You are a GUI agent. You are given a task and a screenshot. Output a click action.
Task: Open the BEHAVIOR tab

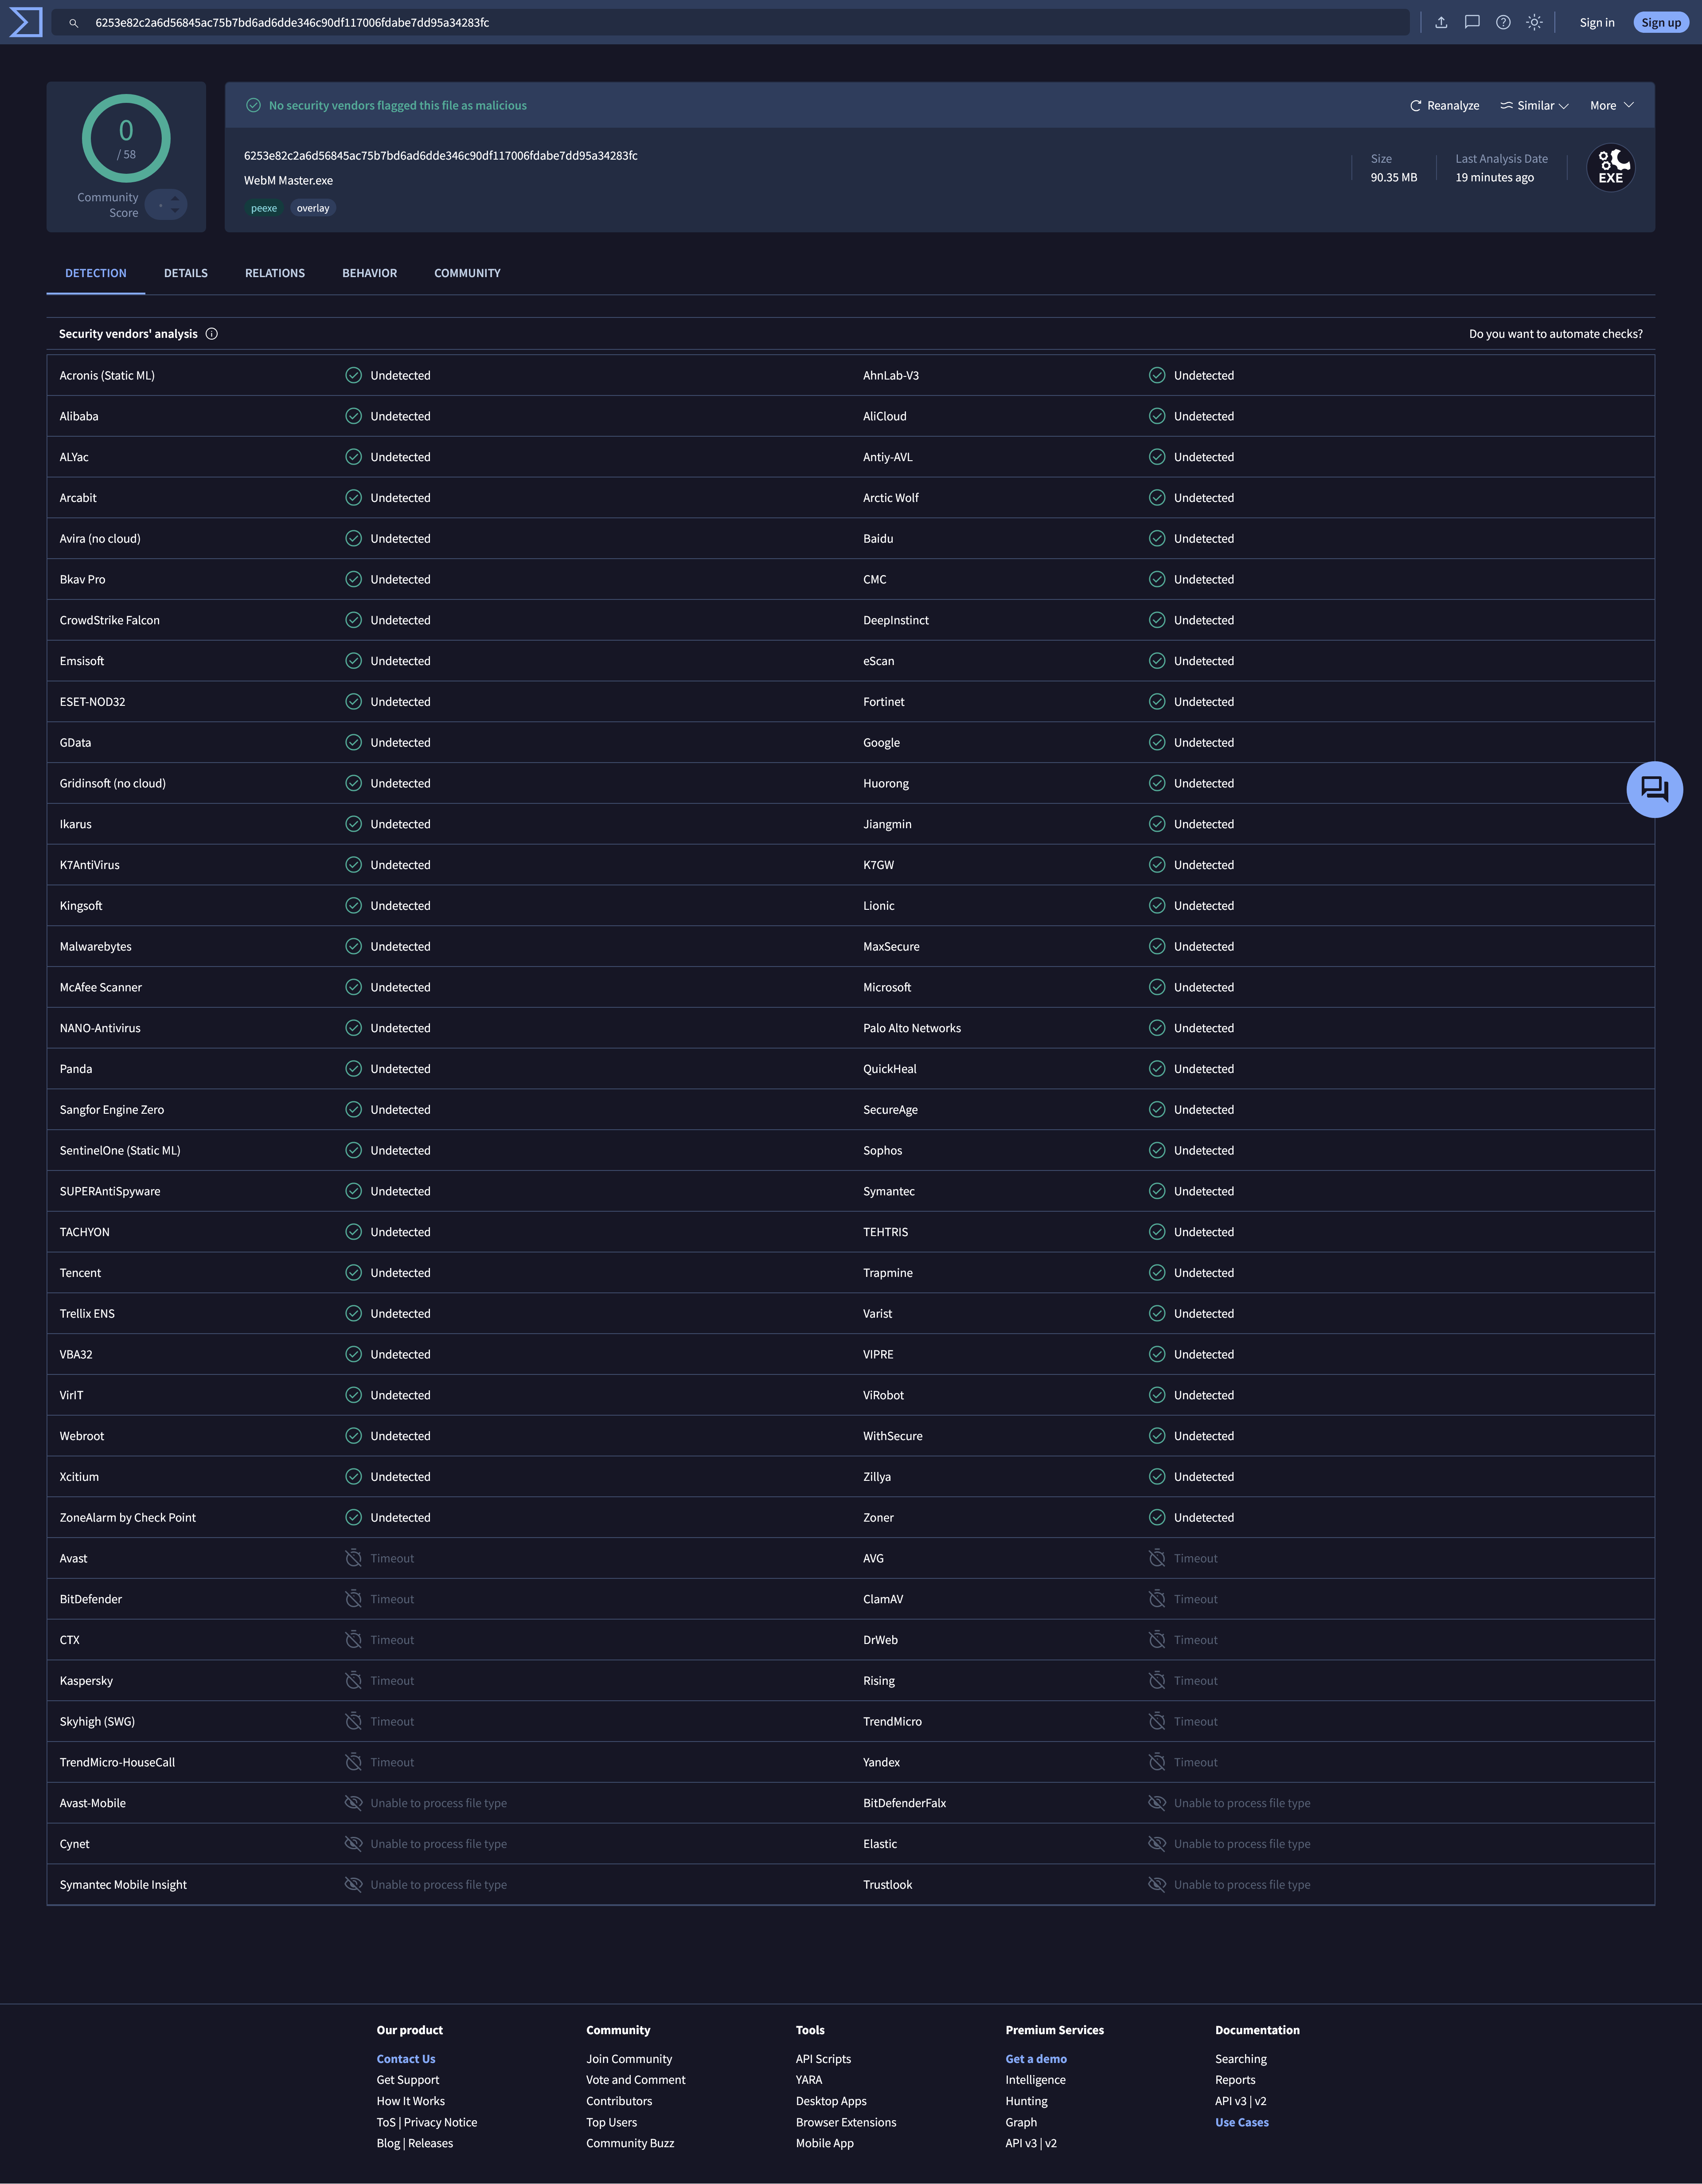[x=369, y=273]
